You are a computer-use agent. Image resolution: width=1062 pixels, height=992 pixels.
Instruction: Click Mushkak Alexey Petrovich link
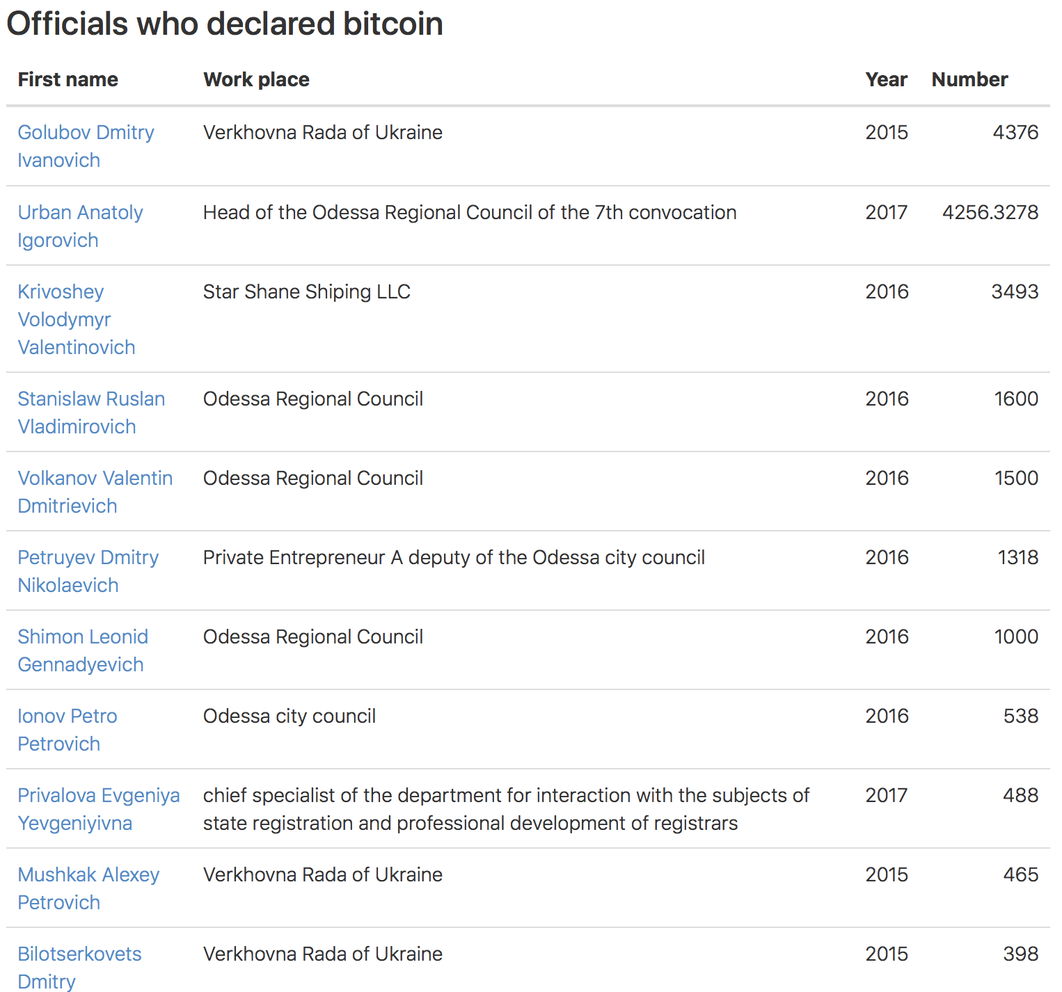(88, 888)
